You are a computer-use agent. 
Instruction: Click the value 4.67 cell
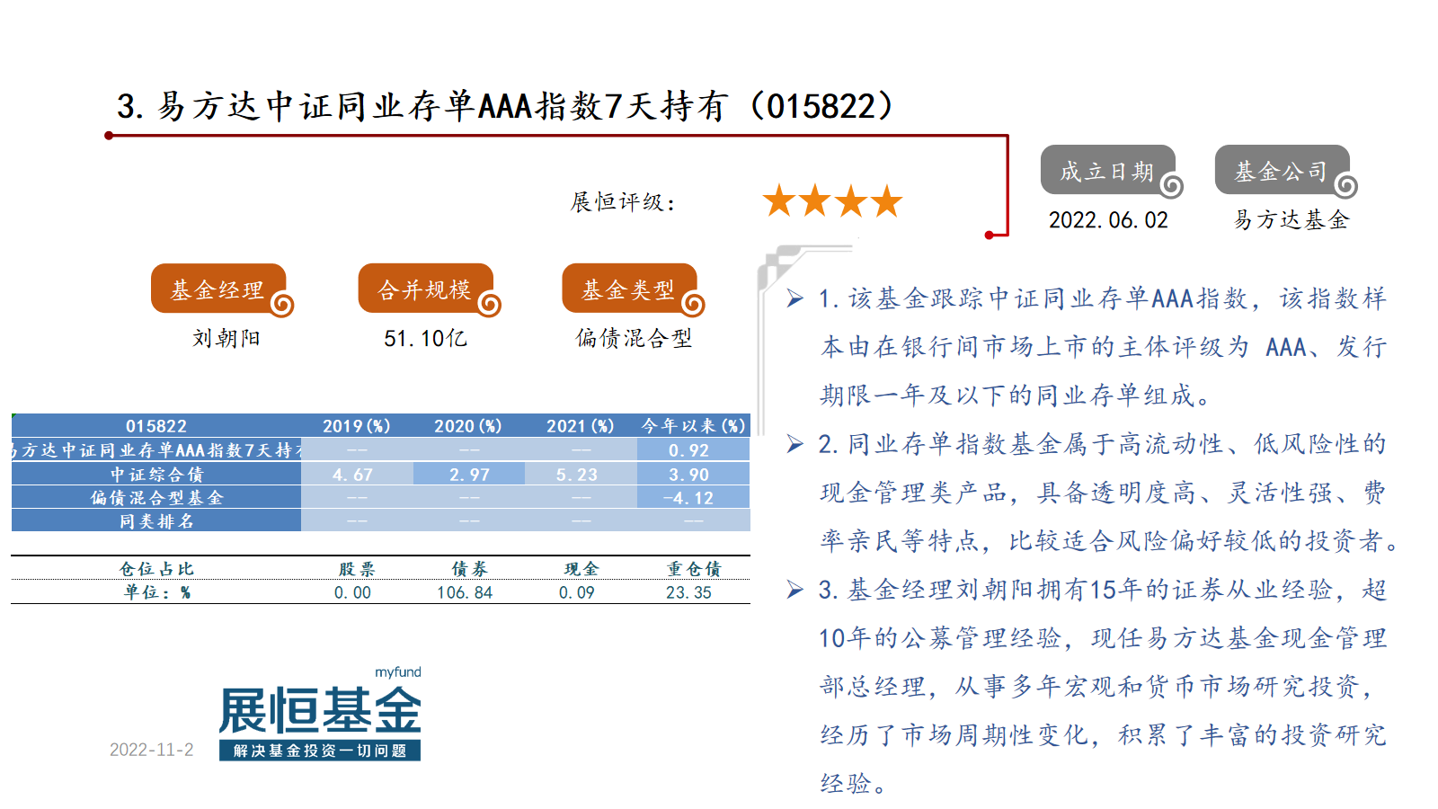[x=357, y=474]
